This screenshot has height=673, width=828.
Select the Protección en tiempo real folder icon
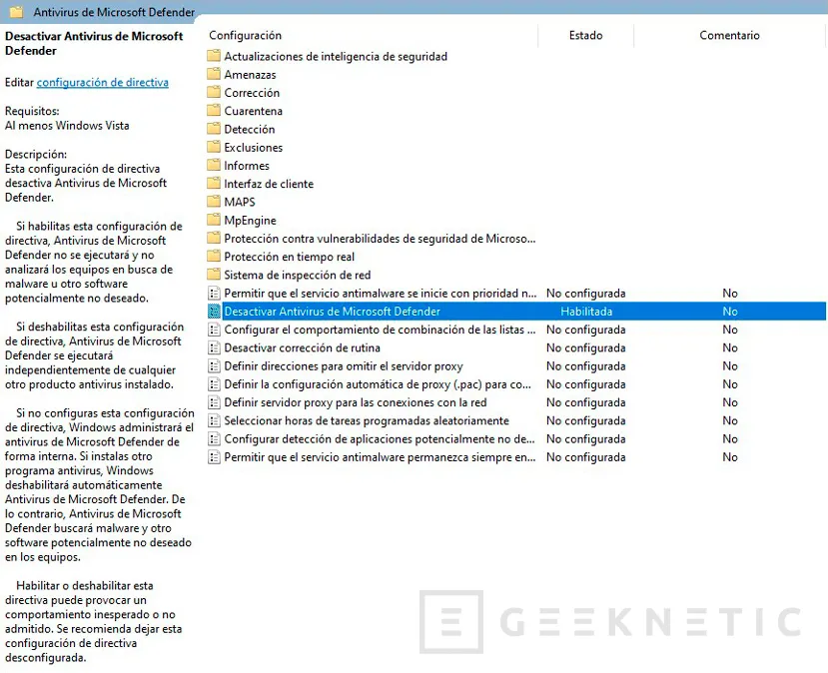214,257
